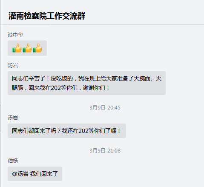This screenshot has height=187, width=204.
Task: Click the @汤岩 mention in 嵇杨's reply
Action: point(20,174)
